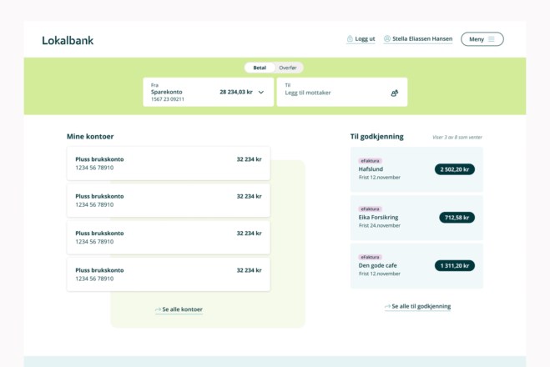
Task: Approve Den gode cafe 1 311,20 kr
Action: 454,266
